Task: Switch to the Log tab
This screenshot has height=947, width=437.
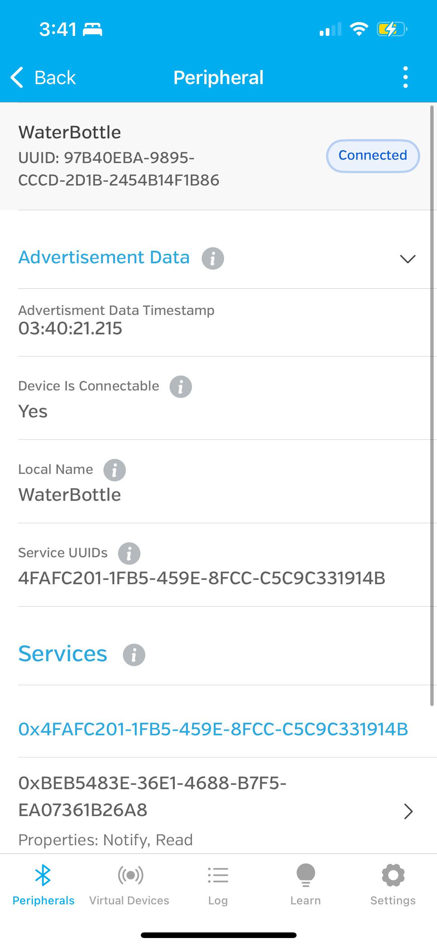Action: [x=218, y=876]
